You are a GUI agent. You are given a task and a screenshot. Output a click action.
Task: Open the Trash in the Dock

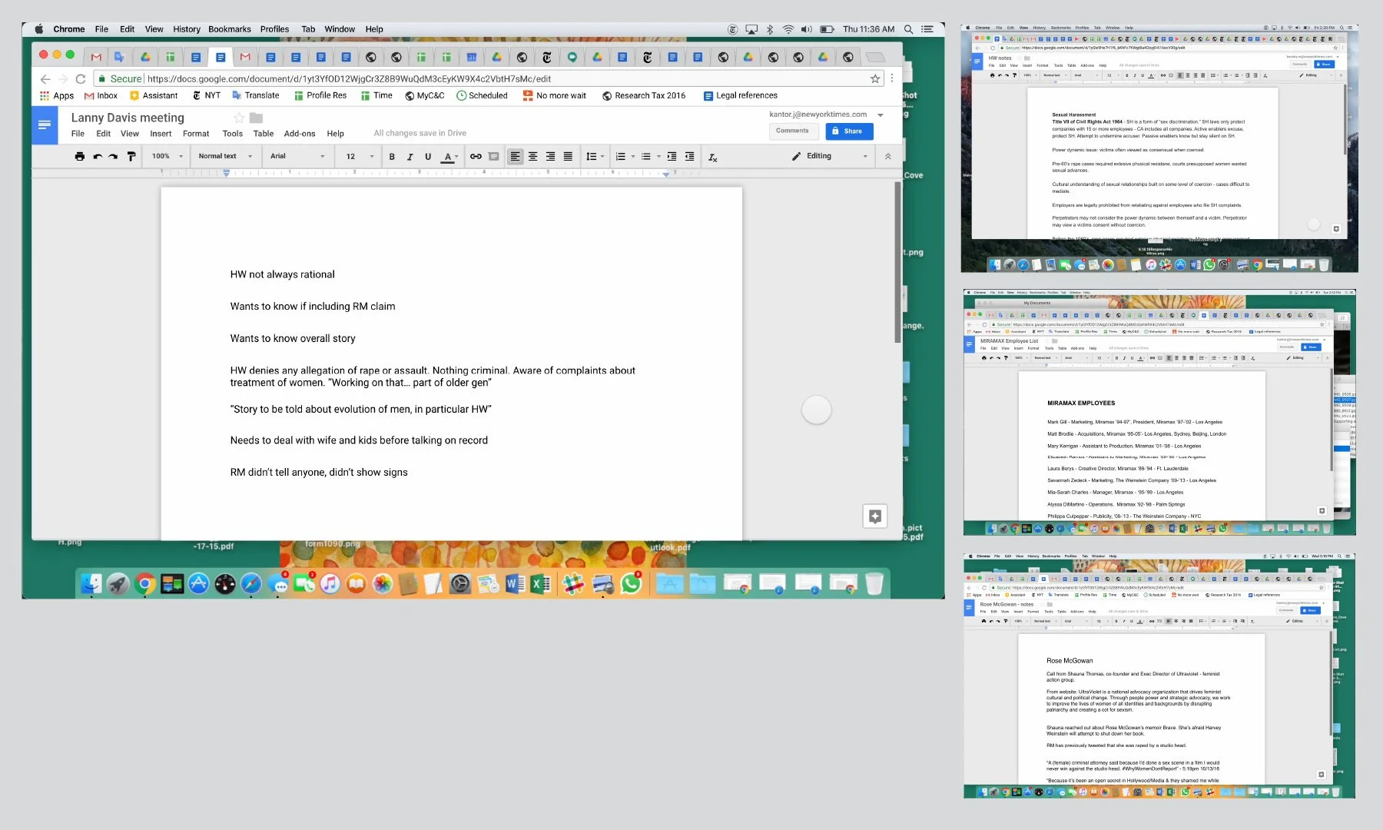(874, 584)
